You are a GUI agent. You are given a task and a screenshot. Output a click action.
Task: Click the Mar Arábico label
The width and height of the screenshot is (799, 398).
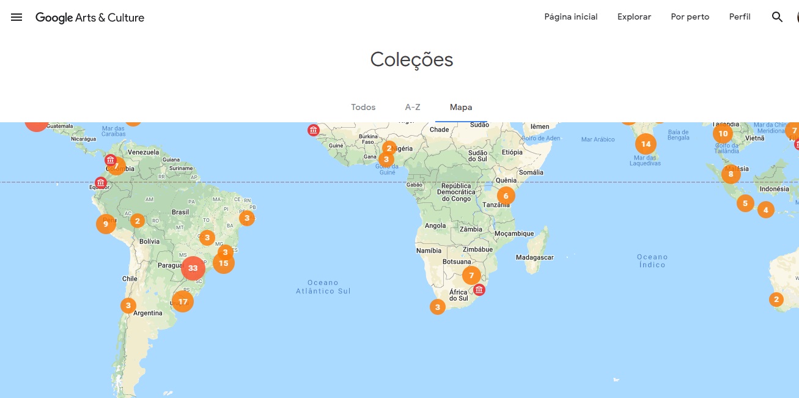tap(598, 139)
